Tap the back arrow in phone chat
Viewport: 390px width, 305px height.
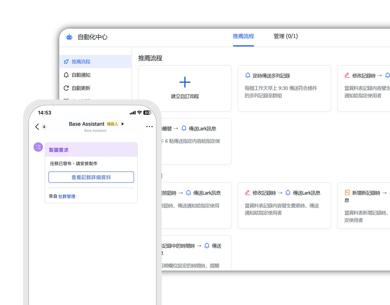(37, 127)
